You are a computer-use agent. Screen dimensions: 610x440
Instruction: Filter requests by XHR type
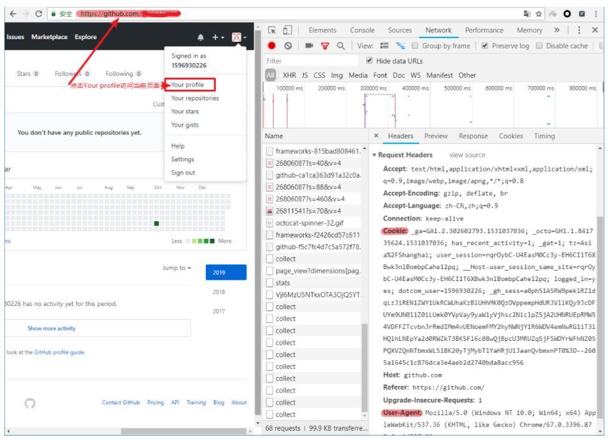coord(289,75)
